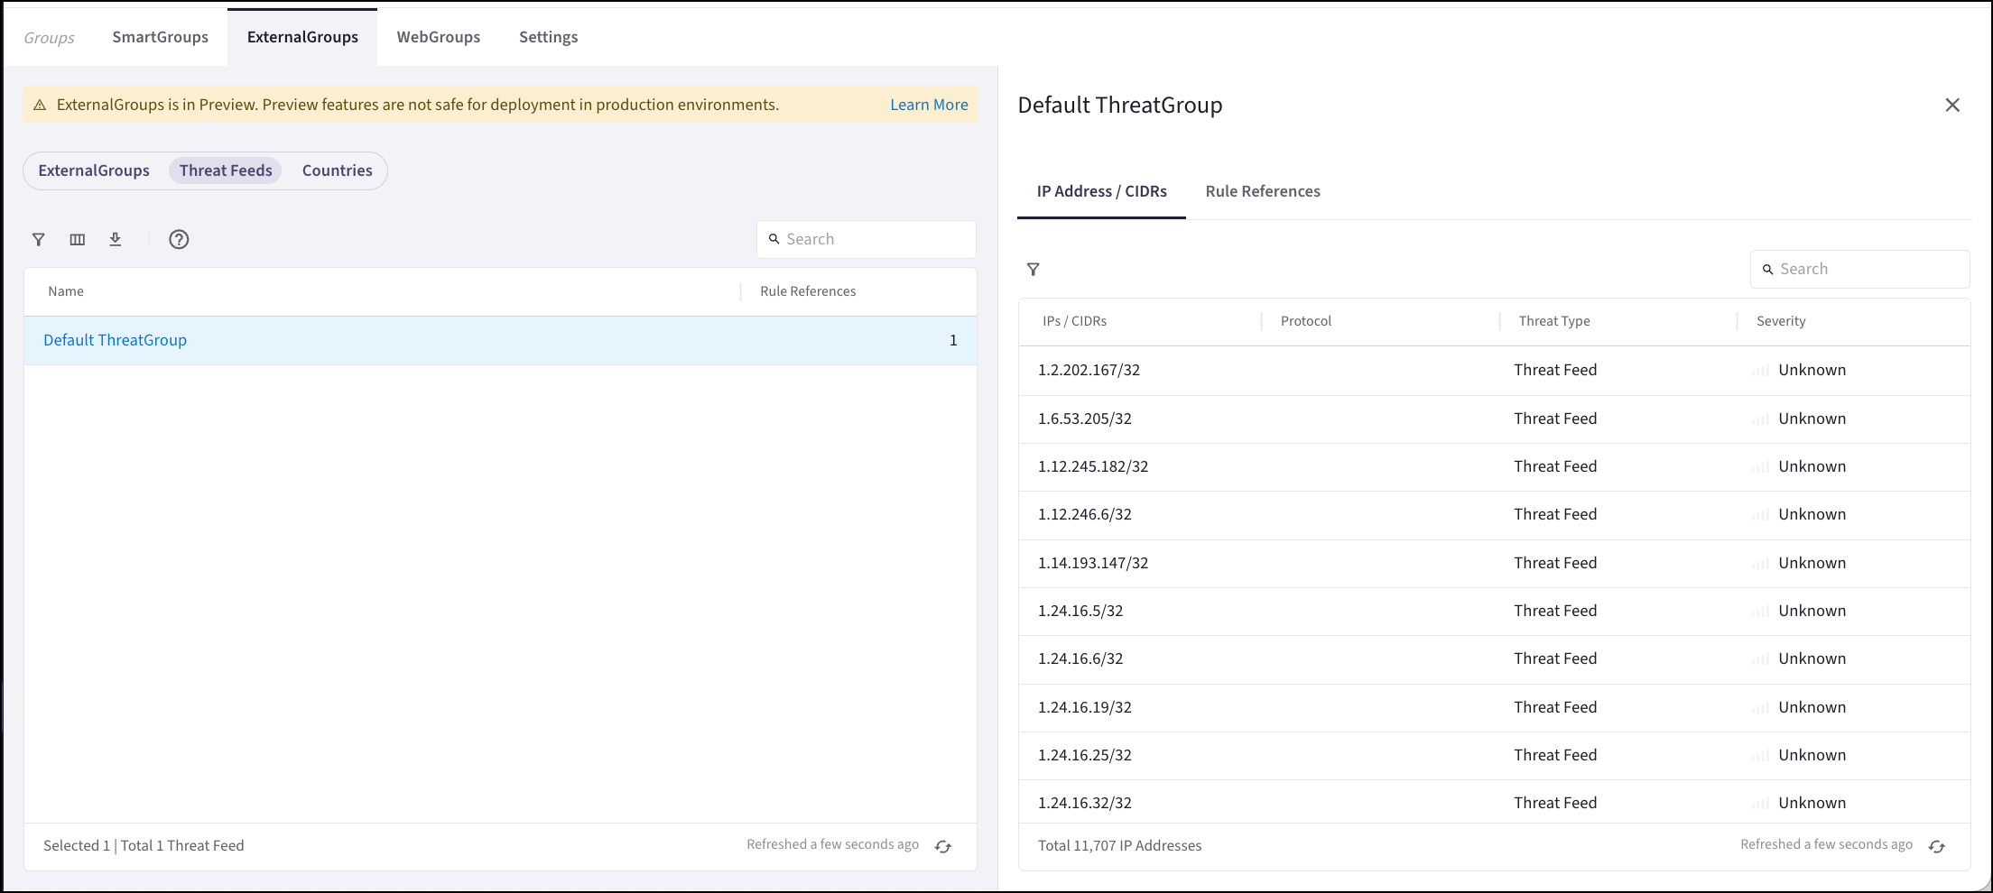Open the Learn More link in the banner

pyautogui.click(x=928, y=105)
